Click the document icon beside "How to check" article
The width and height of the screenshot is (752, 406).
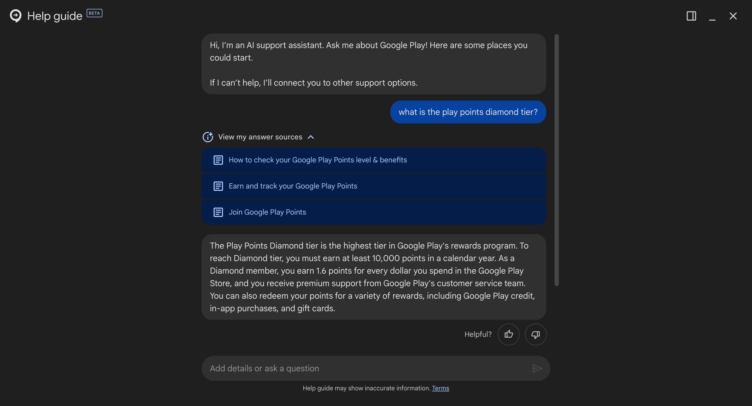pyautogui.click(x=218, y=160)
